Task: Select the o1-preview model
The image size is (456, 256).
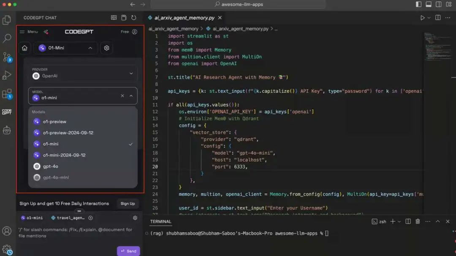Action: (x=83, y=121)
